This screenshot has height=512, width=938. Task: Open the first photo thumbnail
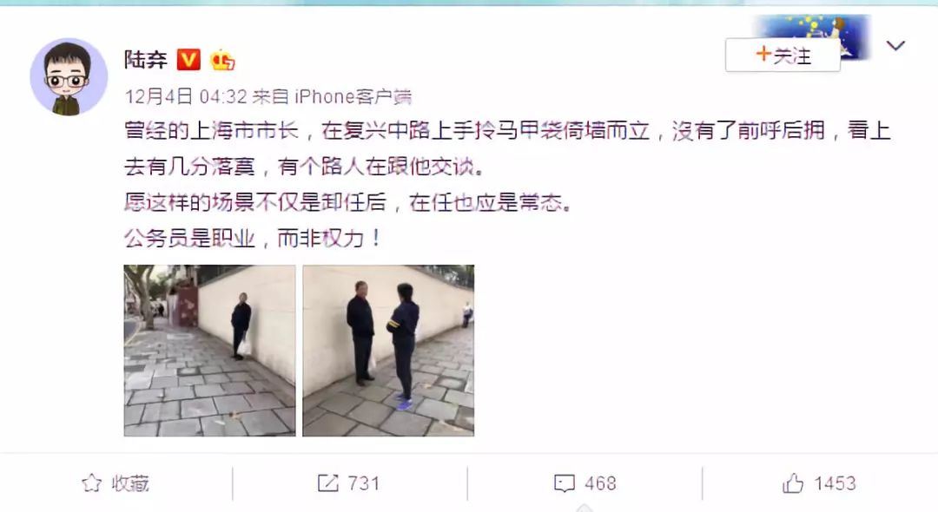tap(209, 351)
